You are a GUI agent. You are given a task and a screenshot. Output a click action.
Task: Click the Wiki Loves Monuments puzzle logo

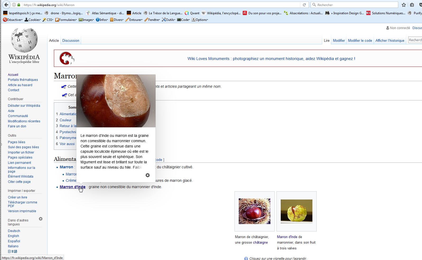pyautogui.click(x=67, y=58)
